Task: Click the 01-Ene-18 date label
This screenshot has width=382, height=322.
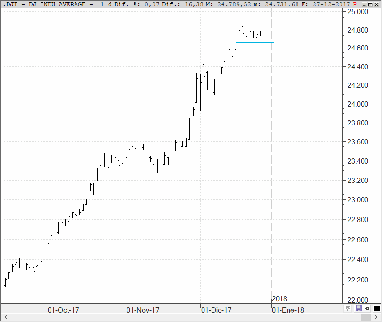Action: tap(288, 310)
